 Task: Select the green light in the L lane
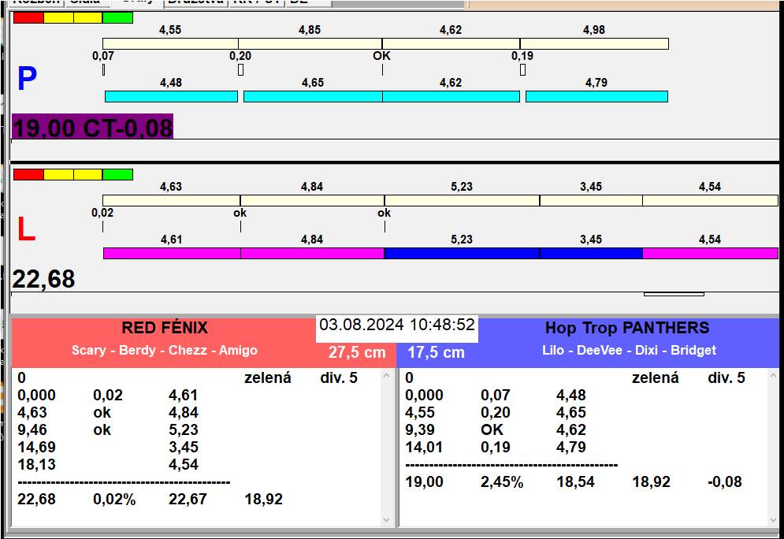[x=117, y=174]
